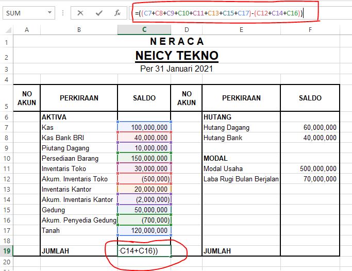The height and width of the screenshot is (271, 352).
Task: Select Akum. Inventaris Kantor value (2,000,000)
Action: (x=144, y=199)
